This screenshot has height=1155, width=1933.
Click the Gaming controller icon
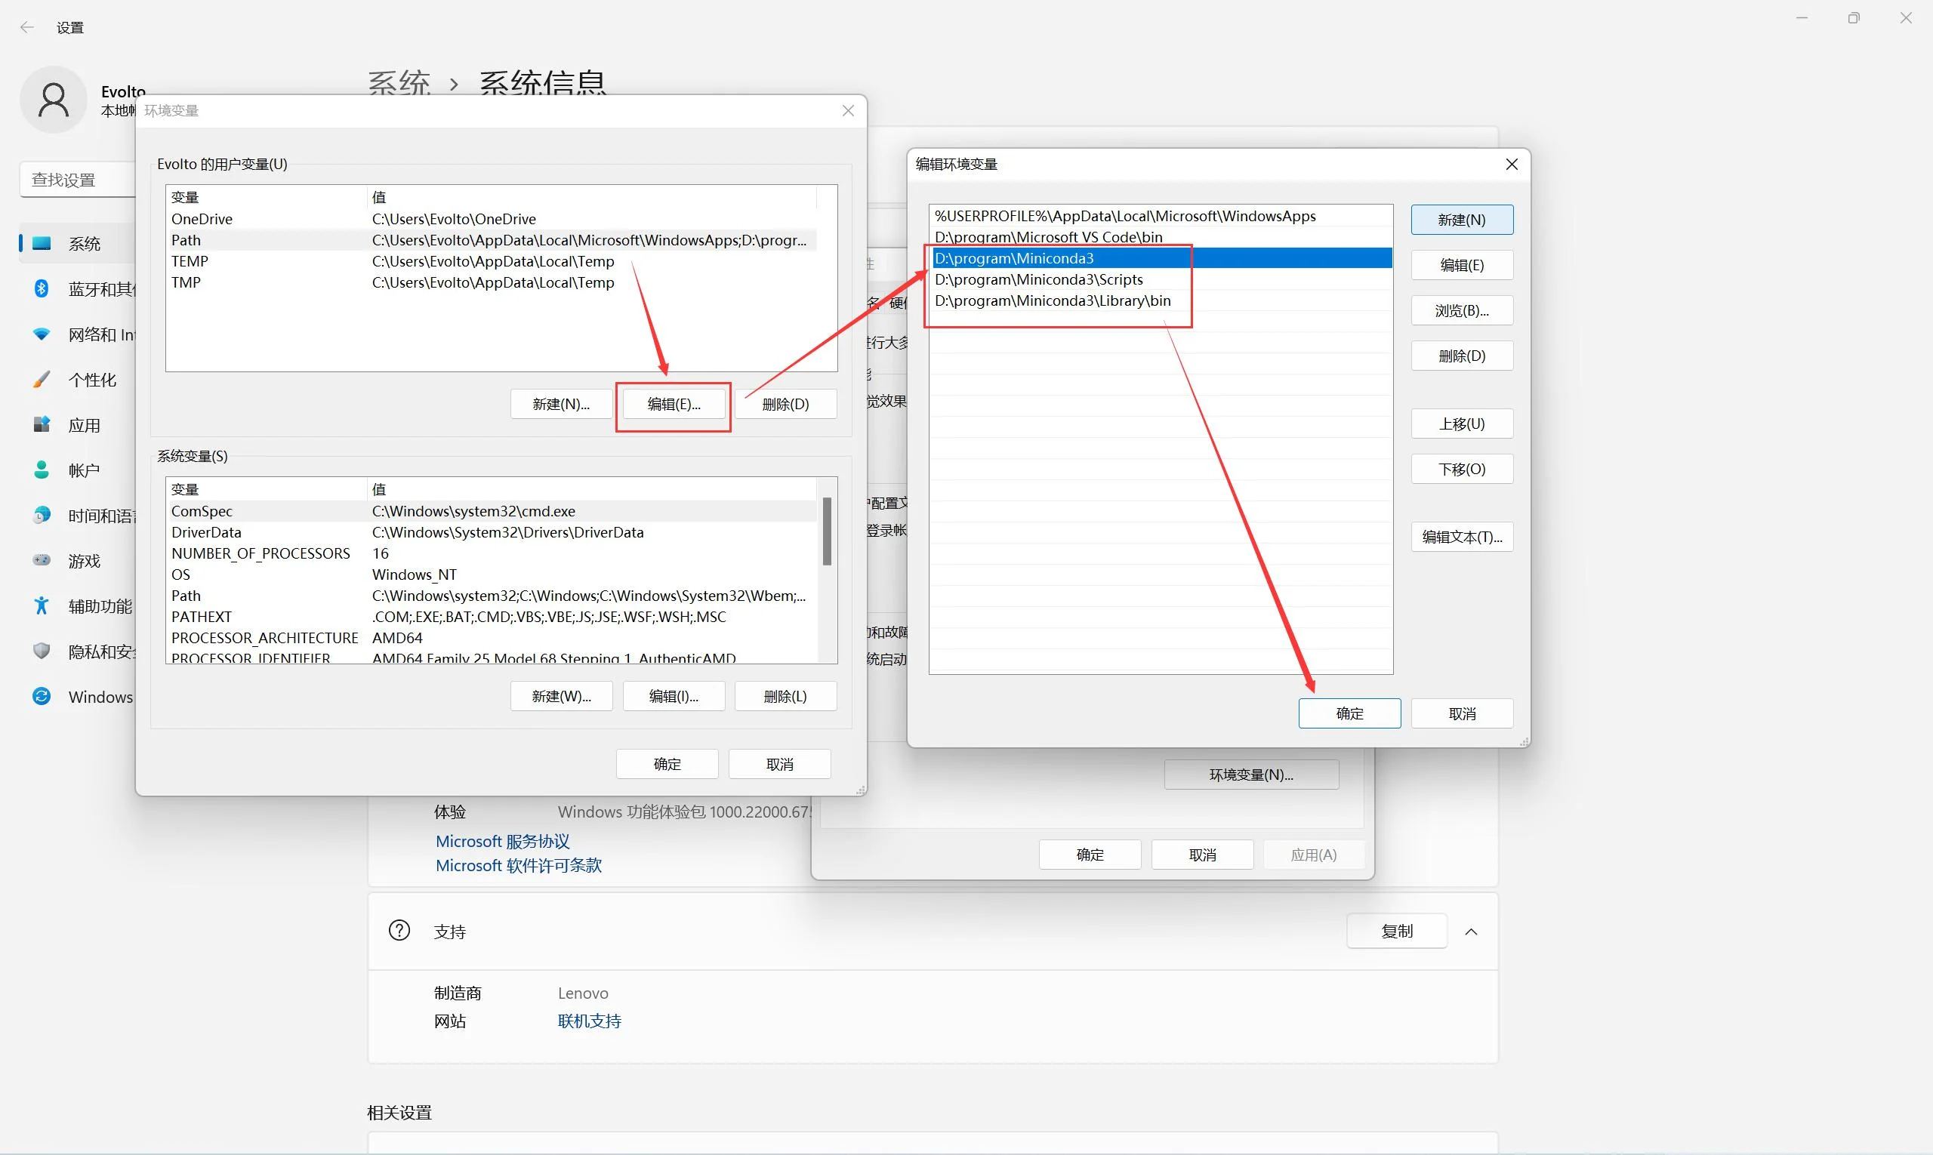point(42,560)
